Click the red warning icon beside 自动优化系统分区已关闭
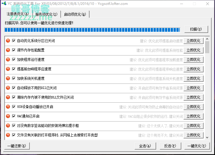The width and height of the screenshot is (215, 155). pyautogui.click(x=8, y=41)
